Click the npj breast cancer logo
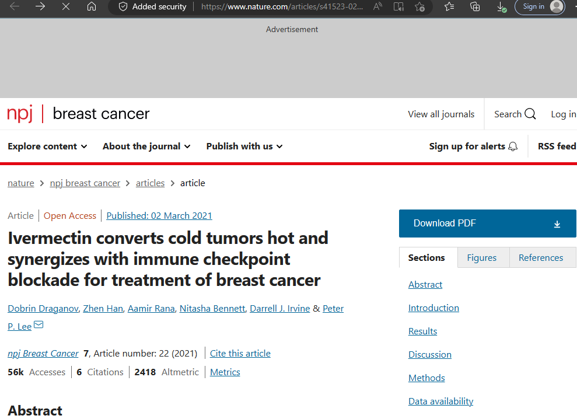Image resolution: width=577 pixels, height=419 pixels. click(x=78, y=113)
